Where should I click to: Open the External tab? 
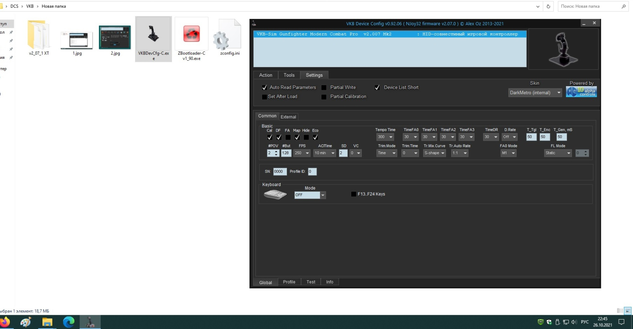[x=288, y=117]
